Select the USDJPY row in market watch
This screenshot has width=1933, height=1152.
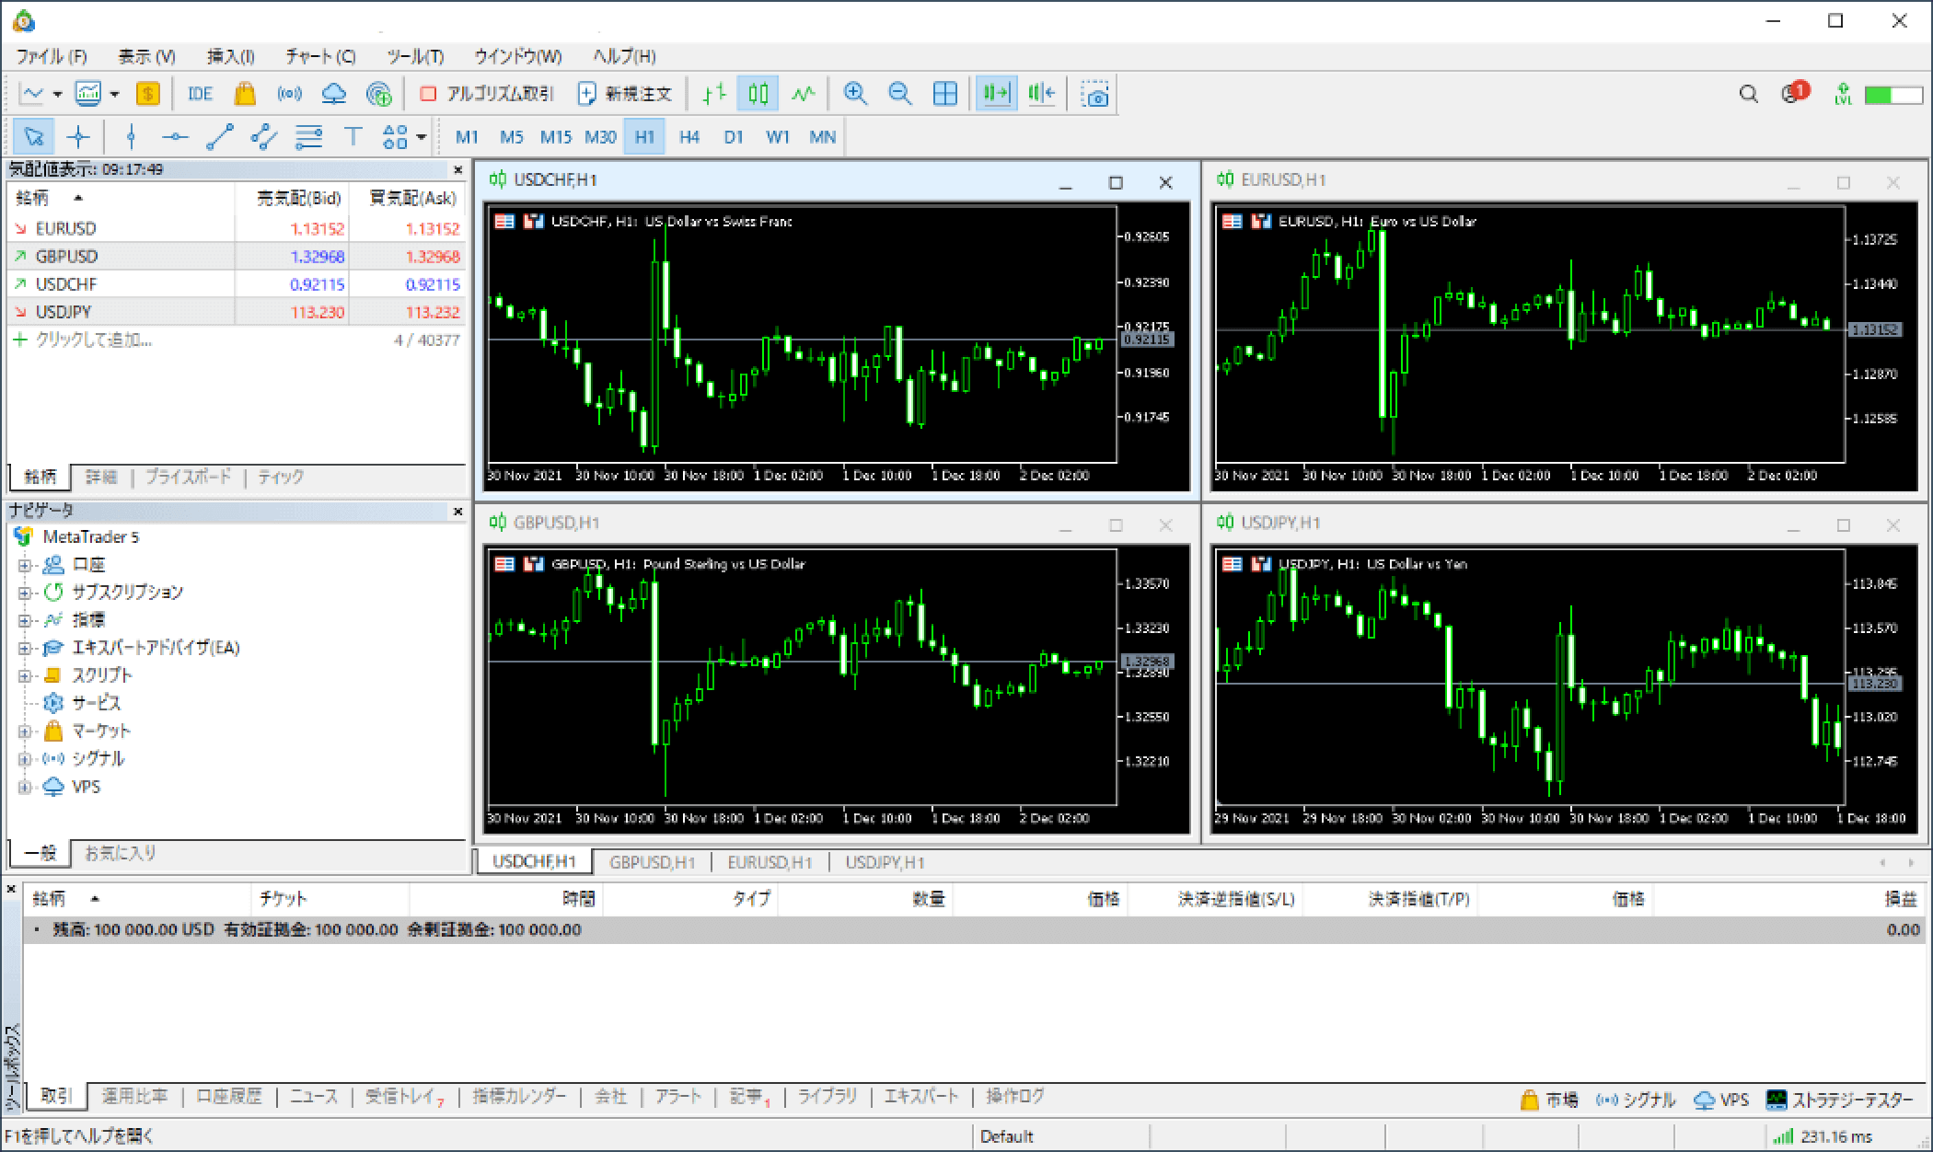[64, 312]
